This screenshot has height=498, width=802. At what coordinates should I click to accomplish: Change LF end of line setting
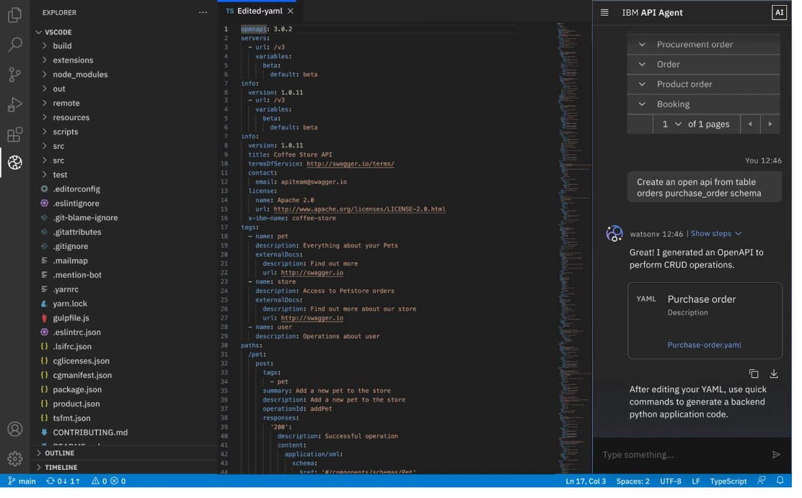coord(695,481)
